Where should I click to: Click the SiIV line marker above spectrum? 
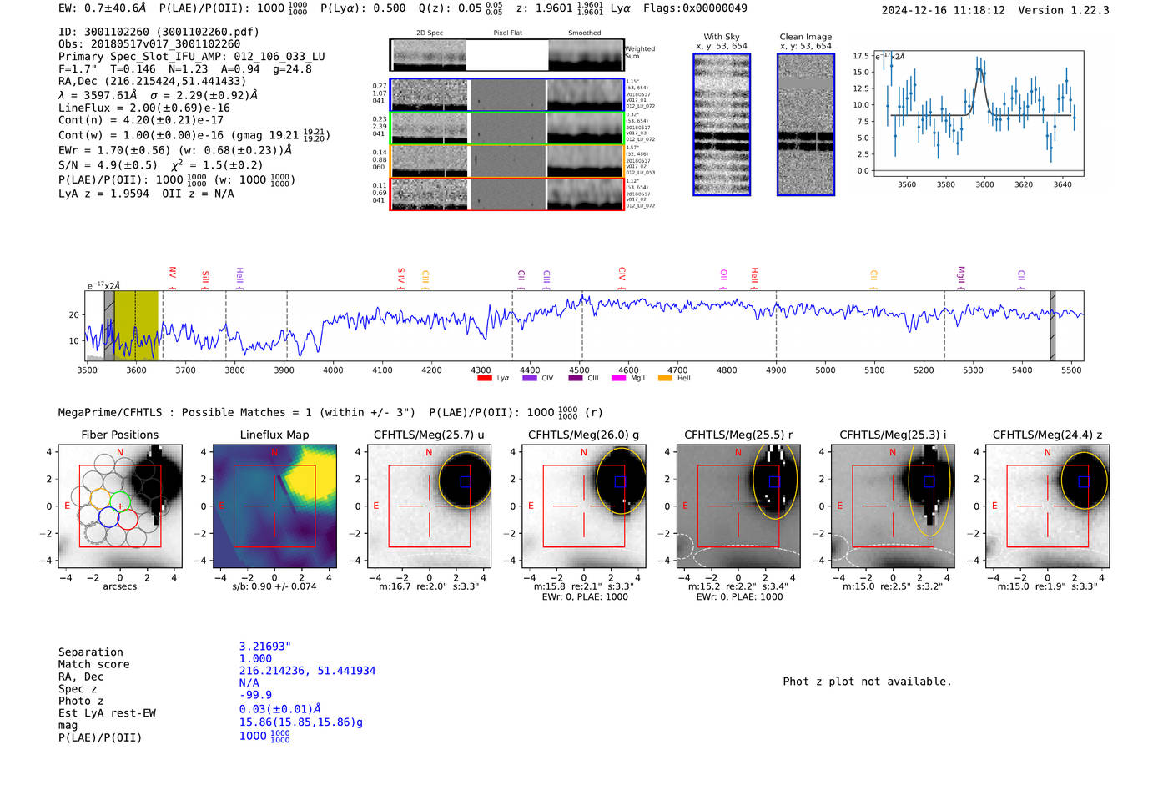pos(401,278)
